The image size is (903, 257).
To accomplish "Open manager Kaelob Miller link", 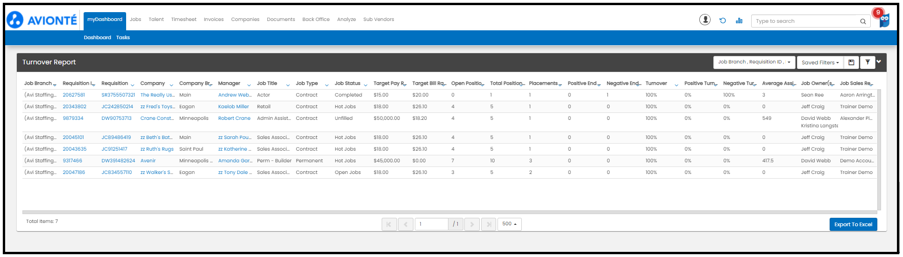I will 234,107.
